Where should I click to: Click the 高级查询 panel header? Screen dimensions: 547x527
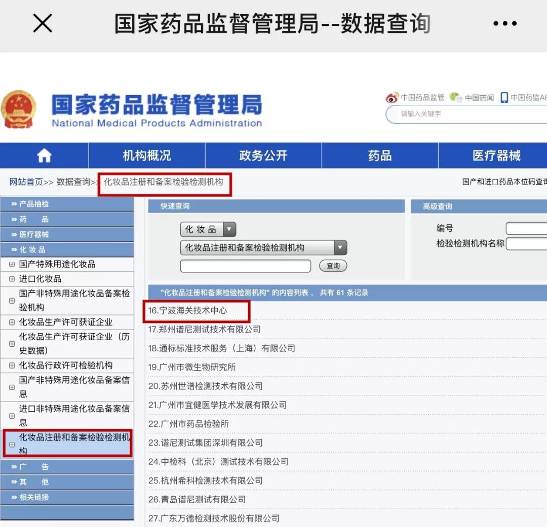(x=479, y=207)
